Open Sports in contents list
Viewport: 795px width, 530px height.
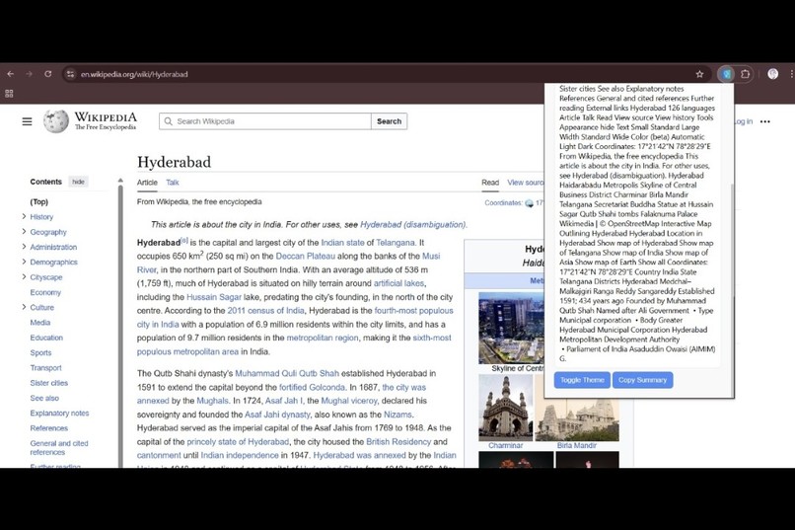[40, 353]
